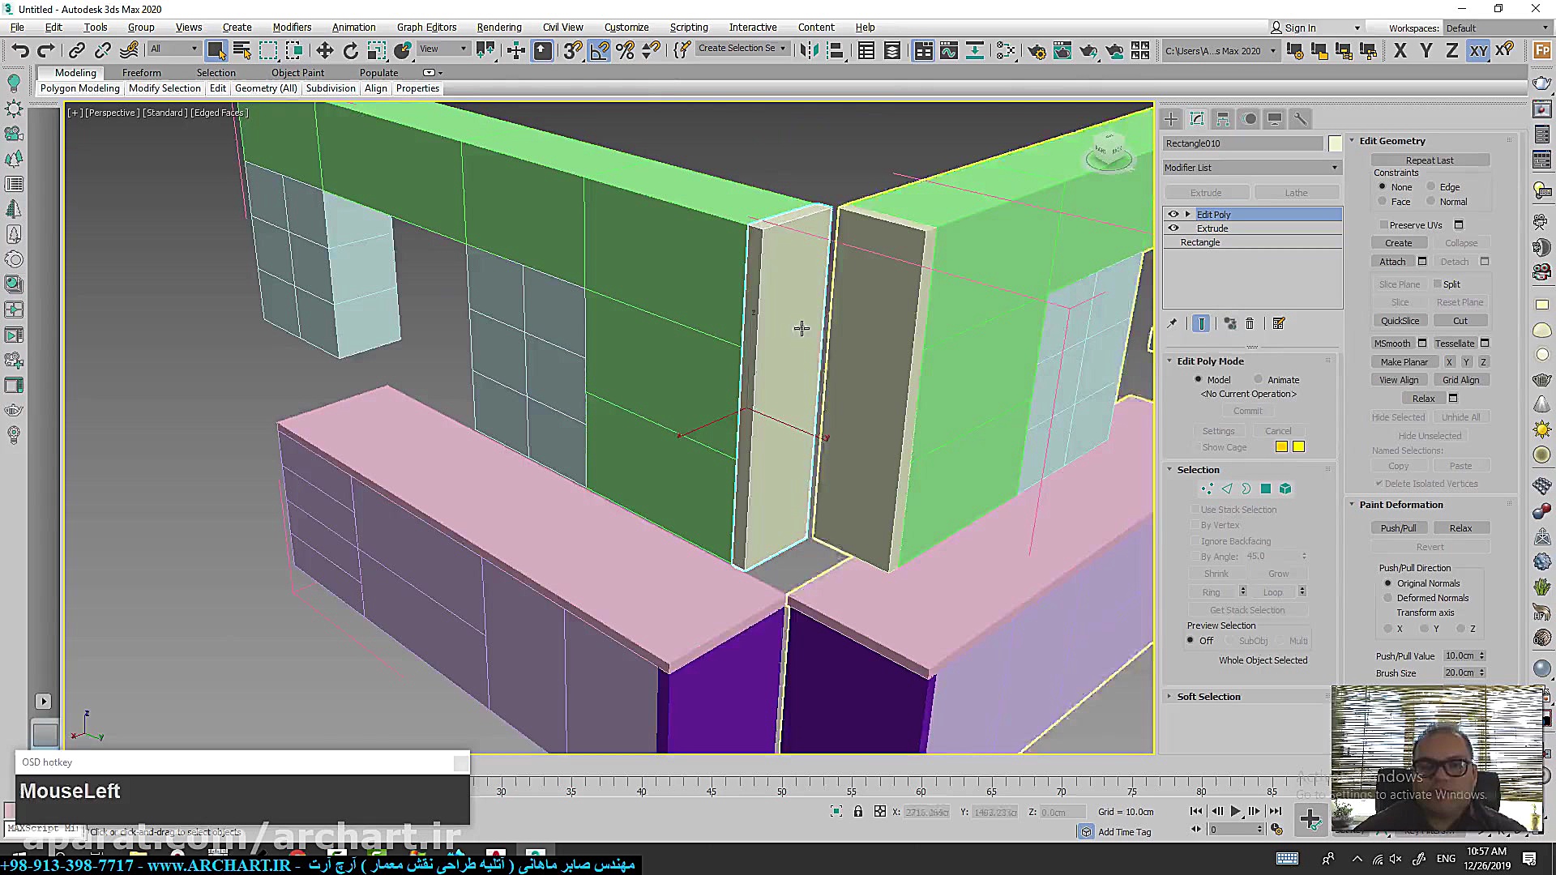Expand the Soft Selection rollout
The width and height of the screenshot is (1556, 875).
point(1208,697)
